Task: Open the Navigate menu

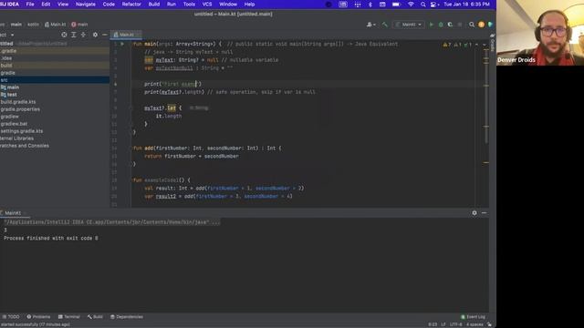Action: coord(86,4)
